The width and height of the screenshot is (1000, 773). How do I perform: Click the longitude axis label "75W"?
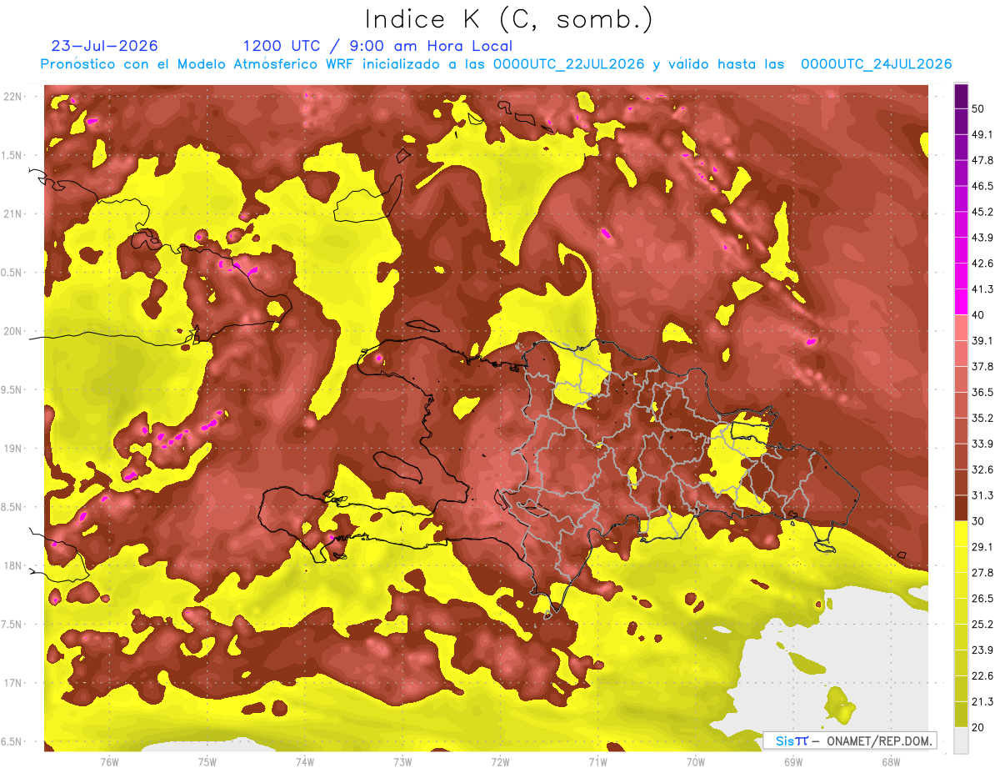pyautogui.click(x=207, y=761)
